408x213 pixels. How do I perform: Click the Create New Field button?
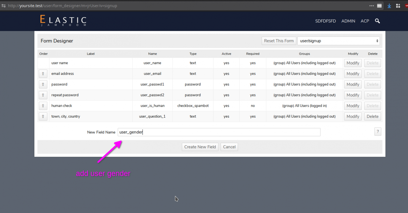(200, 147)
